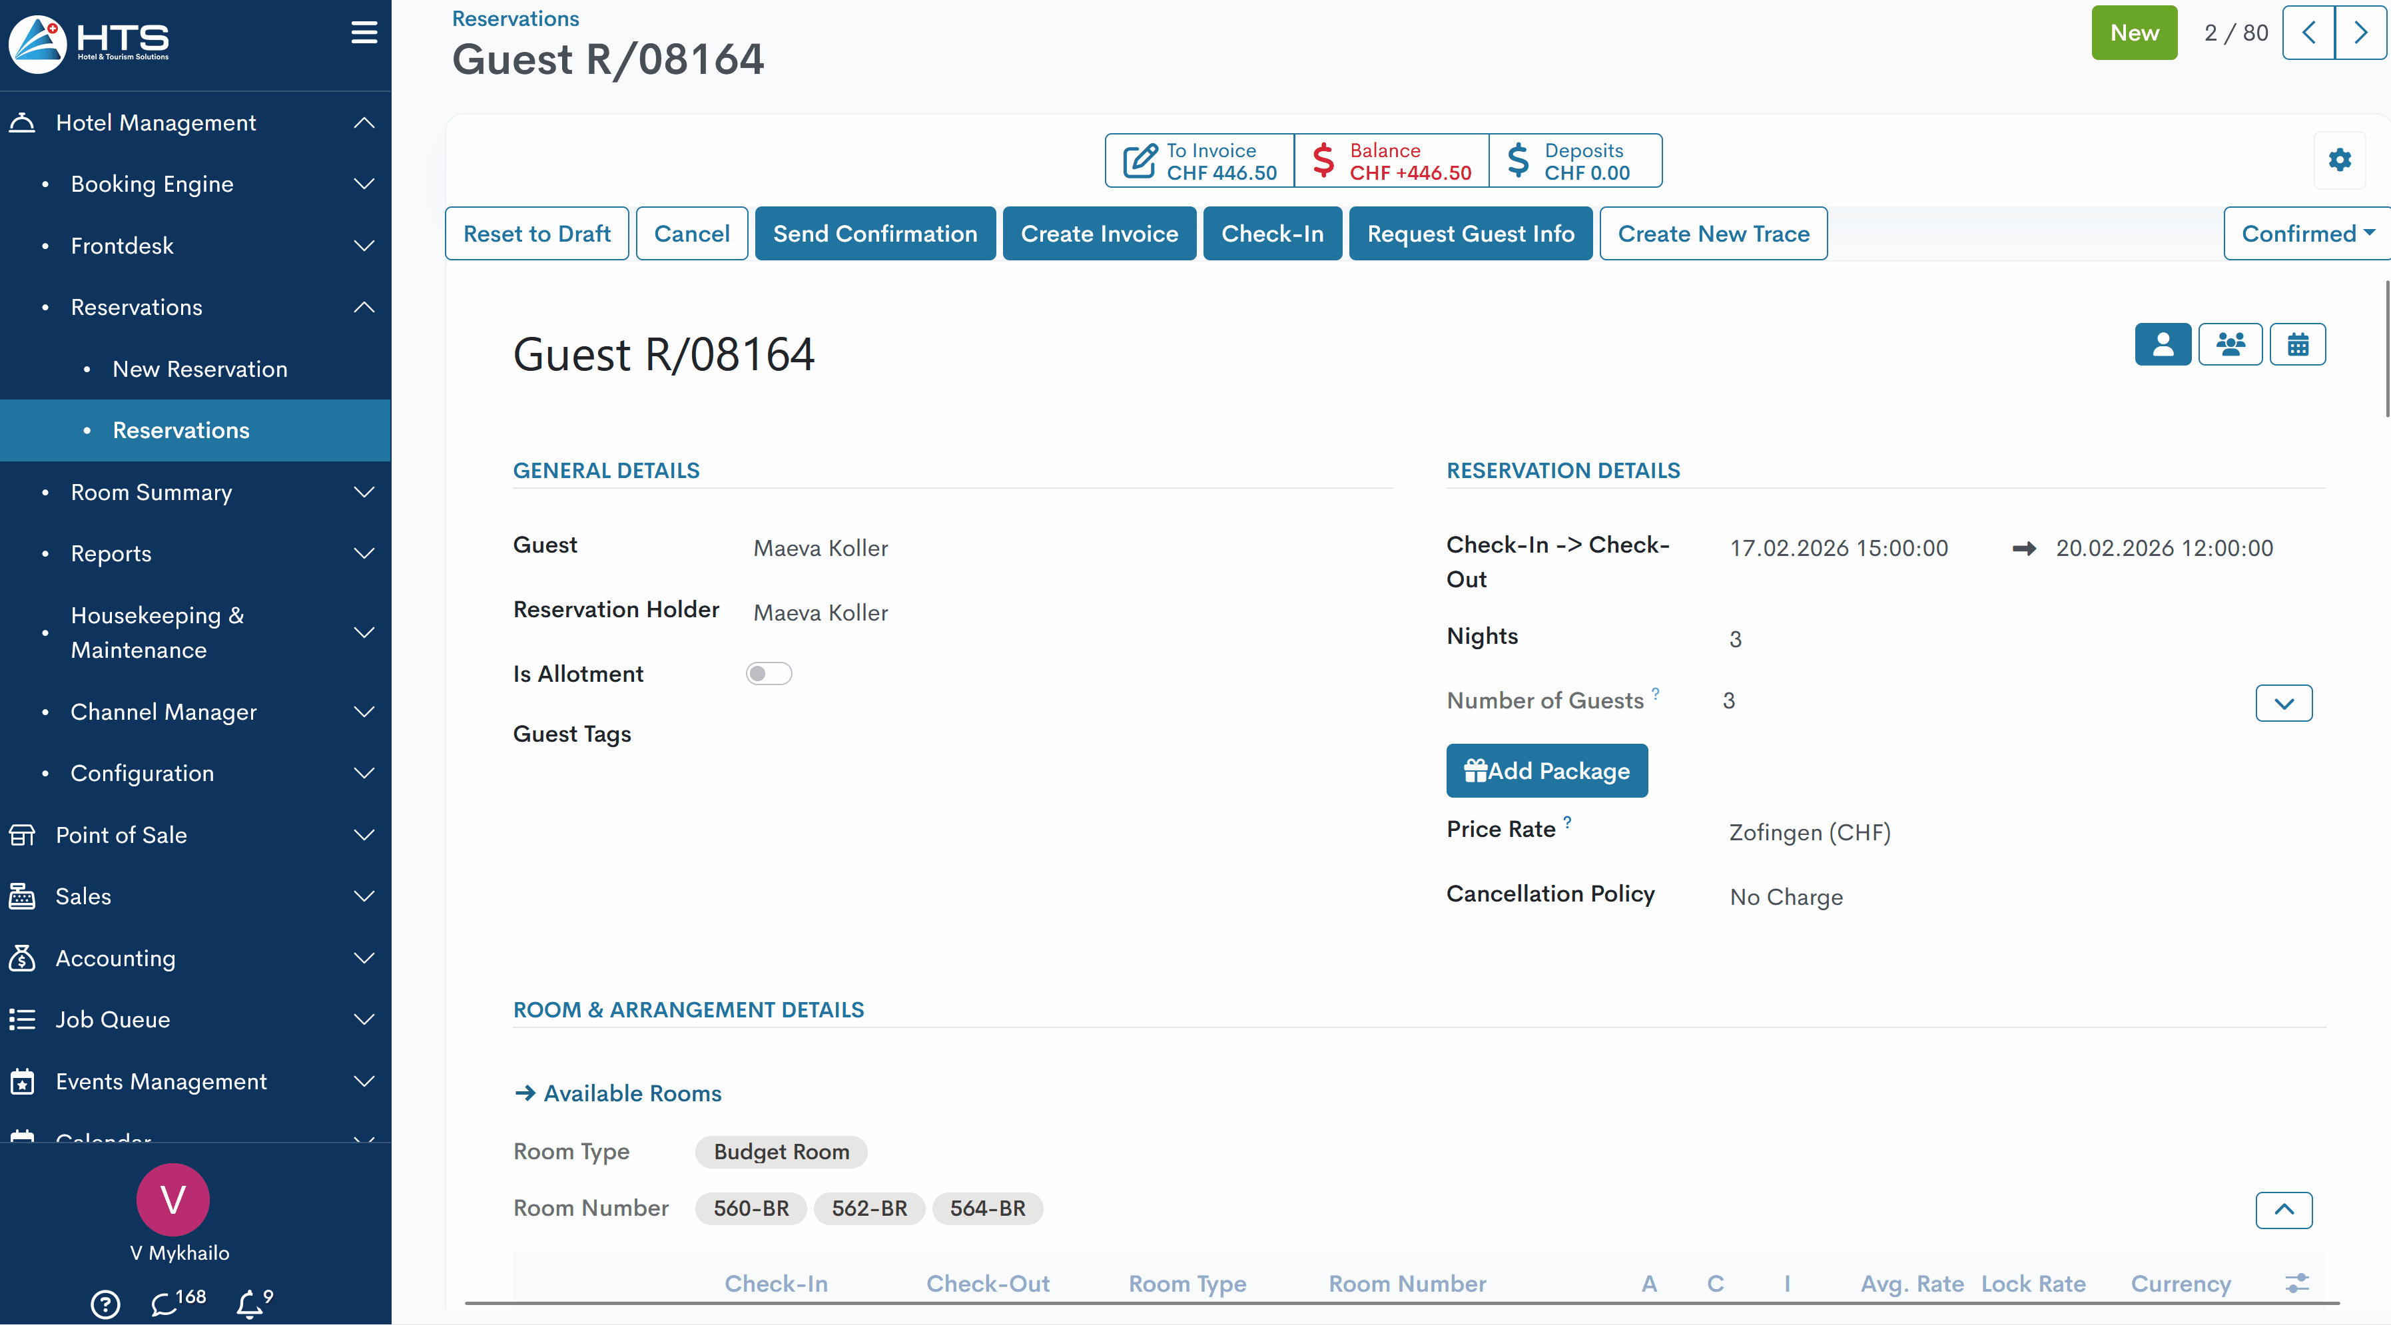Open the Confirmed status dropdown
This screenshot has width=2391, height=1325.
[2306, 234]
